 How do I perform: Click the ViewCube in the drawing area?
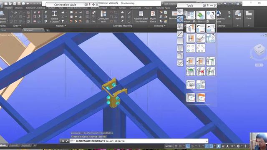pos(259,50)
